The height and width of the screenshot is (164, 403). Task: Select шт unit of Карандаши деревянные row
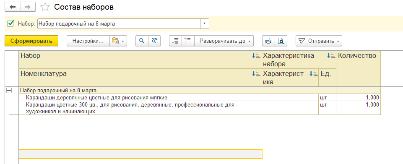pyautogui.click(x=327, y=97)
